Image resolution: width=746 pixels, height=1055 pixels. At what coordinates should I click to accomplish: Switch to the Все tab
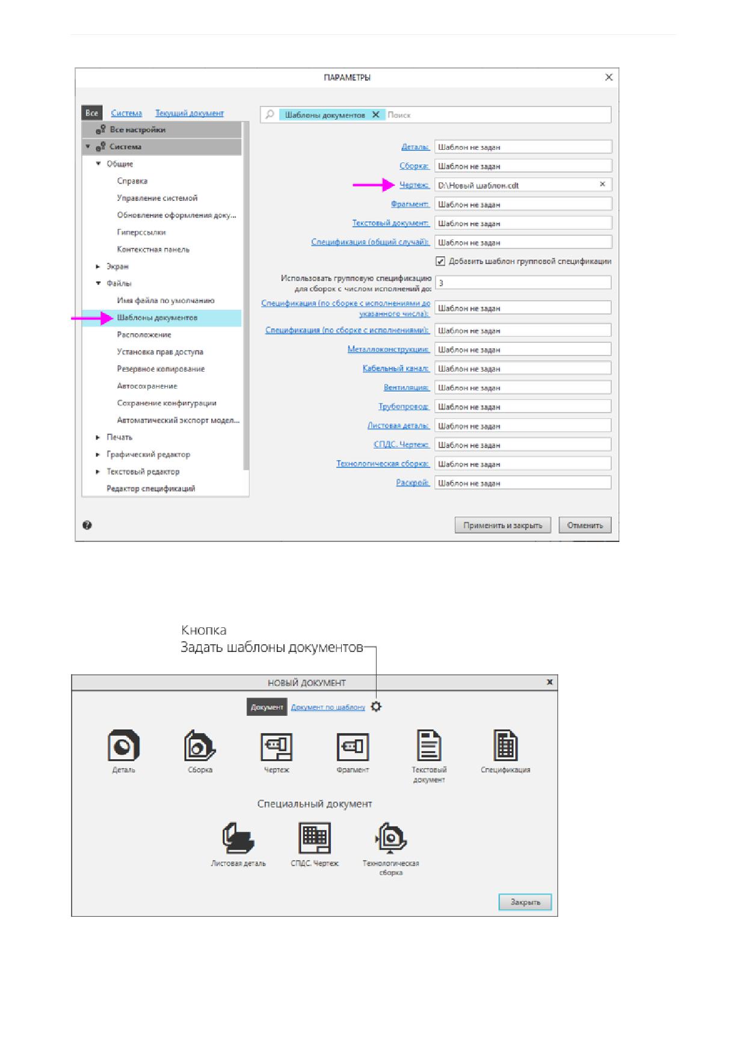pos(91,112)
